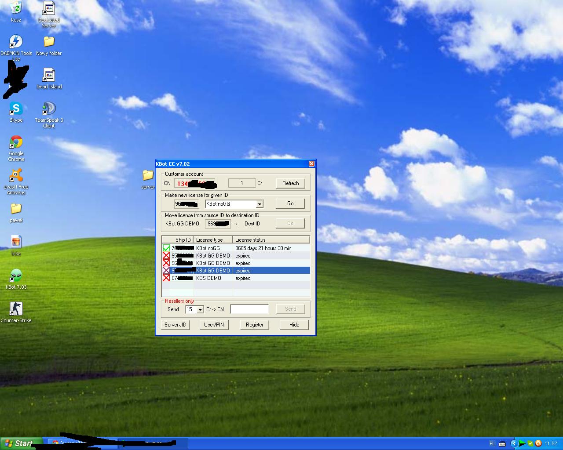The height and width of the screenshot is (450, 563).
Task: Select the KBot noGG license row
Action: click(236, 248)
